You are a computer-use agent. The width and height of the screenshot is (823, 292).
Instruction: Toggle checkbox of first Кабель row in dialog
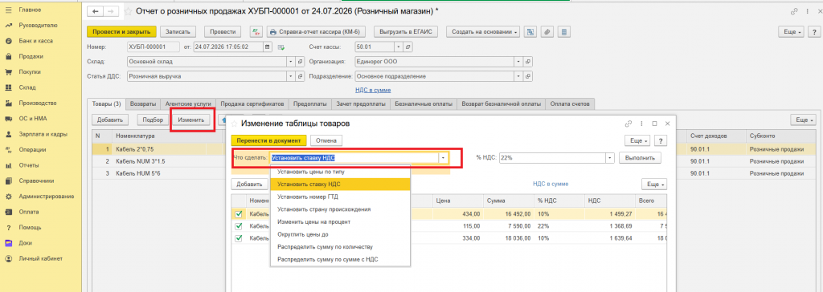click(239, 214)
